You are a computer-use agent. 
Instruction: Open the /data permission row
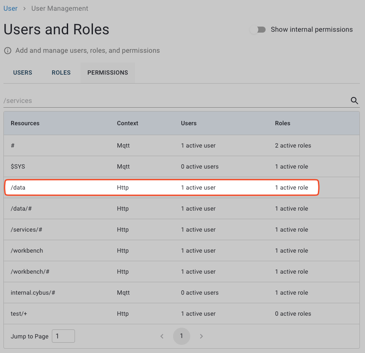point(162,187)
